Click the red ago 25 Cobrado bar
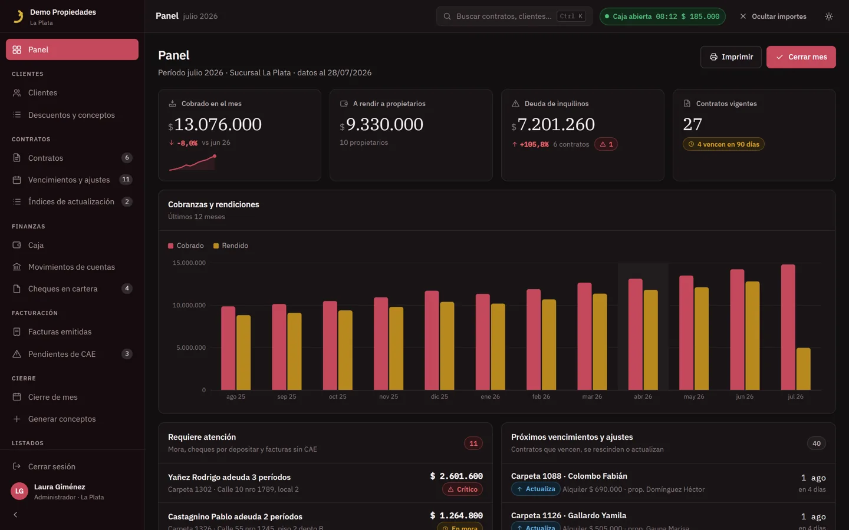 pyautogui.click(x=228, y=348)
